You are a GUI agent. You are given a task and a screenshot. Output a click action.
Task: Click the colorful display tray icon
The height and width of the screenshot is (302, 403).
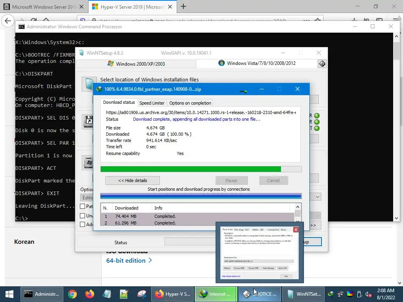(x=350, y=294)
